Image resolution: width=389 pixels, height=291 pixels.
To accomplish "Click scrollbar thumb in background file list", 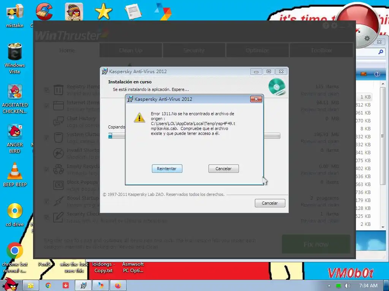I will click(x=383, y=136).
